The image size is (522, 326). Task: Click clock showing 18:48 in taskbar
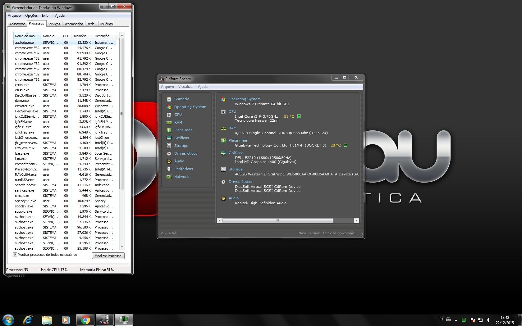[x=505, y=318]
